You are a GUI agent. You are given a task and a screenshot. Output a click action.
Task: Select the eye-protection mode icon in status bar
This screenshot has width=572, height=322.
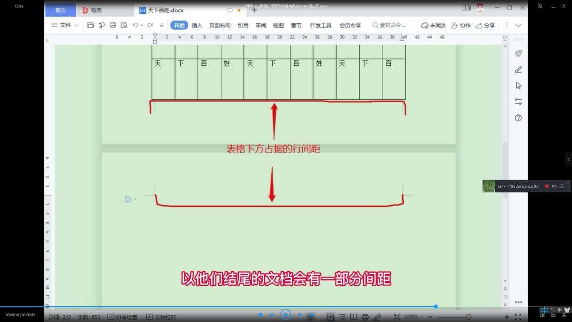tap(311, 316)
